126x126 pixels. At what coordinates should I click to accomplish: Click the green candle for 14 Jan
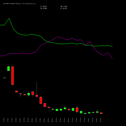tap(81, 112)
